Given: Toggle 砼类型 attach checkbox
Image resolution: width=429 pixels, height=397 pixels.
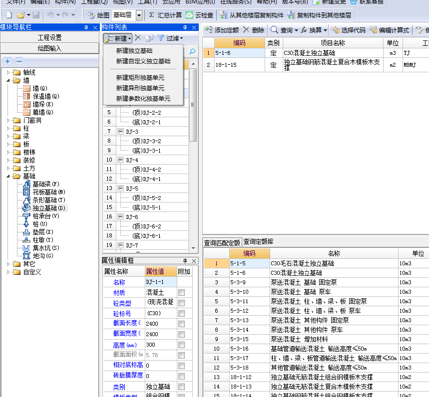Looking at the screenshot, I should (x=181, y=303).
